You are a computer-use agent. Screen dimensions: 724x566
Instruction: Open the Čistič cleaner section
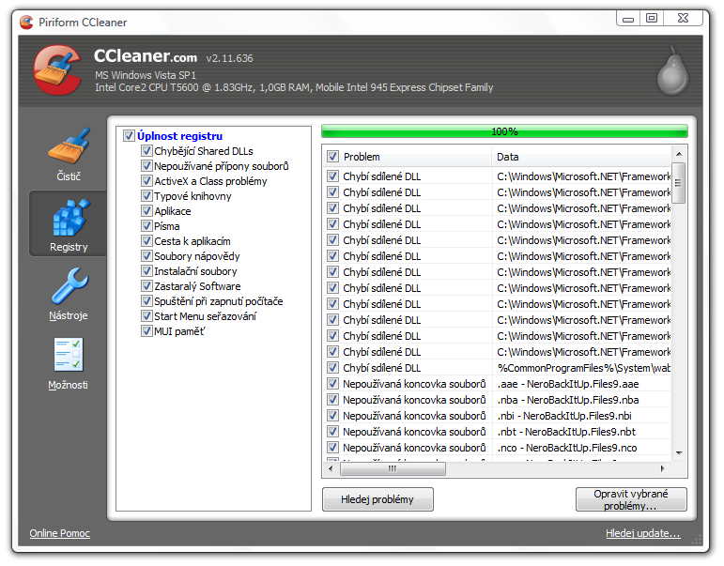(x=69, y=154)
